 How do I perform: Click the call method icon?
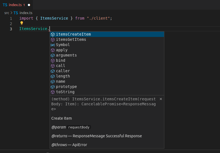click(x=53, y=66)
